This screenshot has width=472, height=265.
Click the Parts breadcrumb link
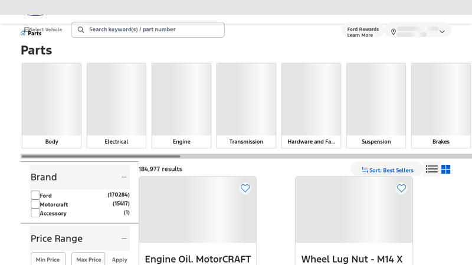[35, 34]
